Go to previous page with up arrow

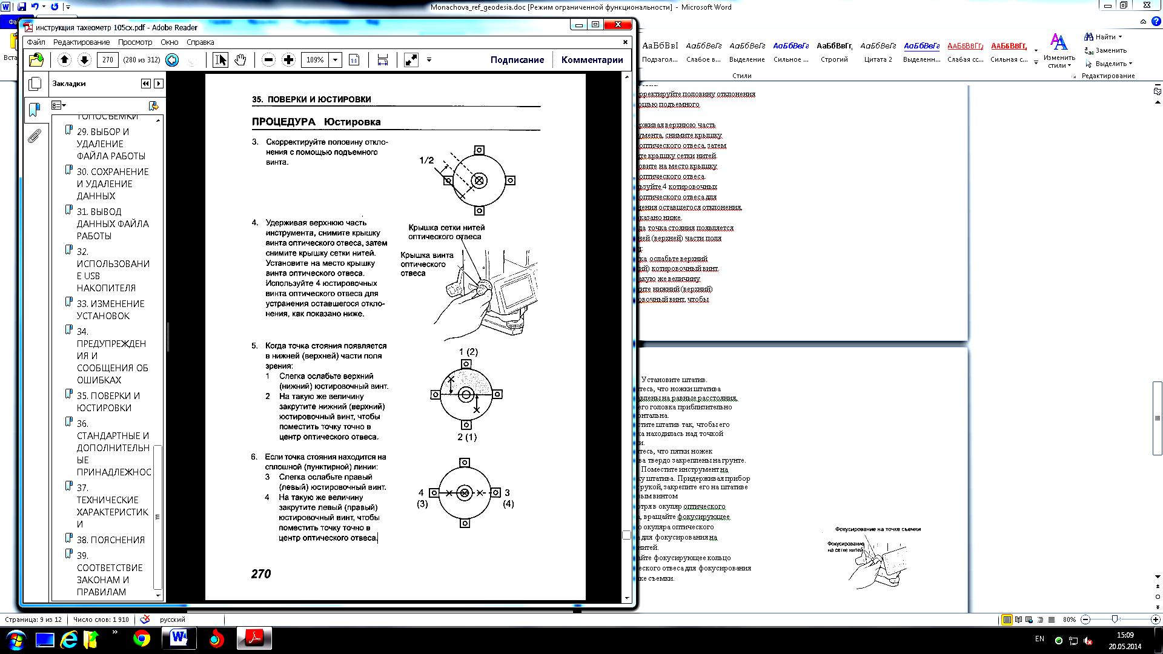pos(64,59)
